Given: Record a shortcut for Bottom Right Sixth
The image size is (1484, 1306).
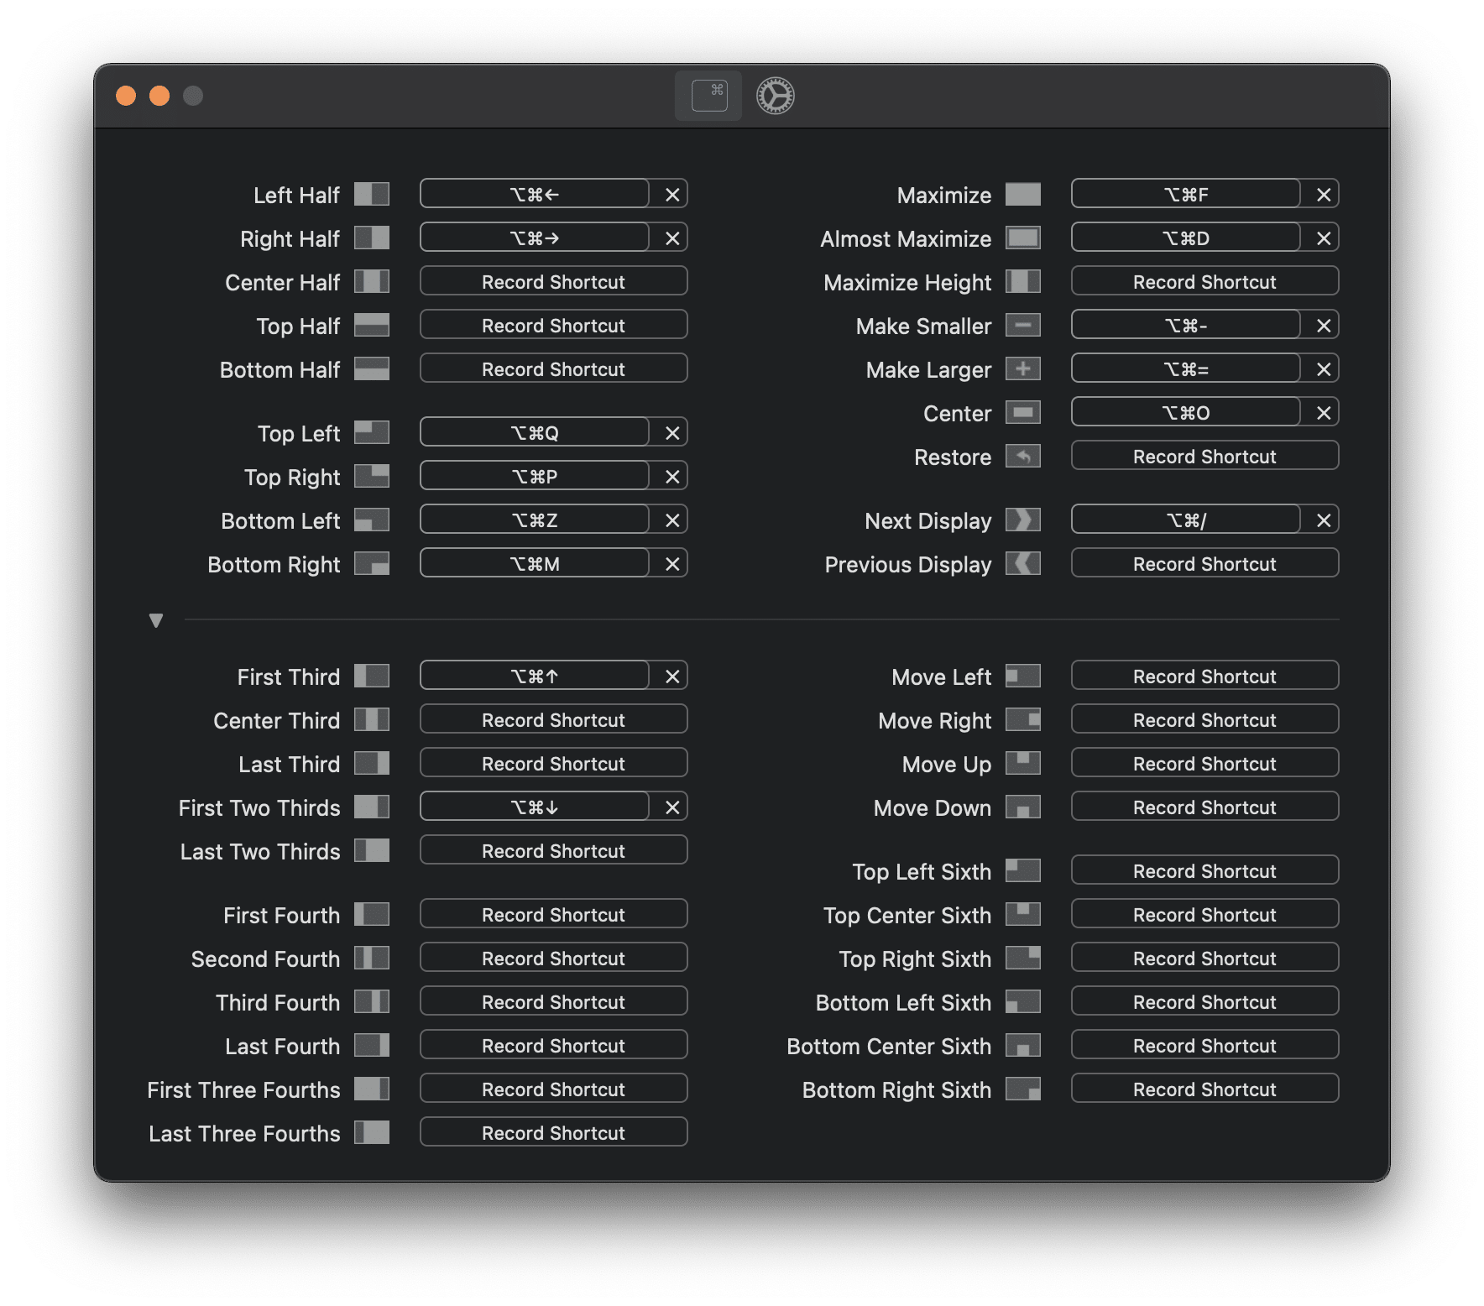Looking at the screenshot, I should [x=1204, y=1089].
